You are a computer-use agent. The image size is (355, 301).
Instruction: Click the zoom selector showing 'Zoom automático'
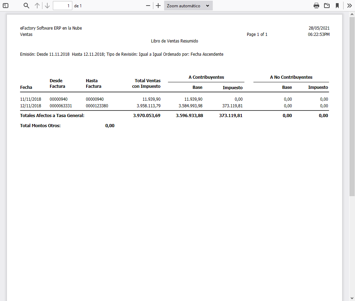point(188,6)
